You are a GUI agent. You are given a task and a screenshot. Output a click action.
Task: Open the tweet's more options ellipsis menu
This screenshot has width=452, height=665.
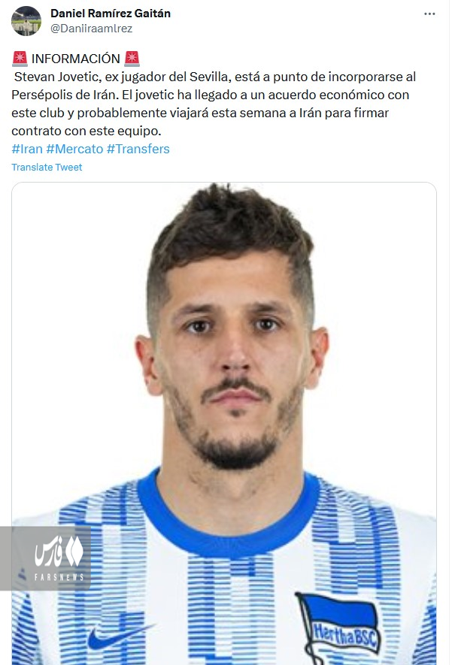[429, 14]
